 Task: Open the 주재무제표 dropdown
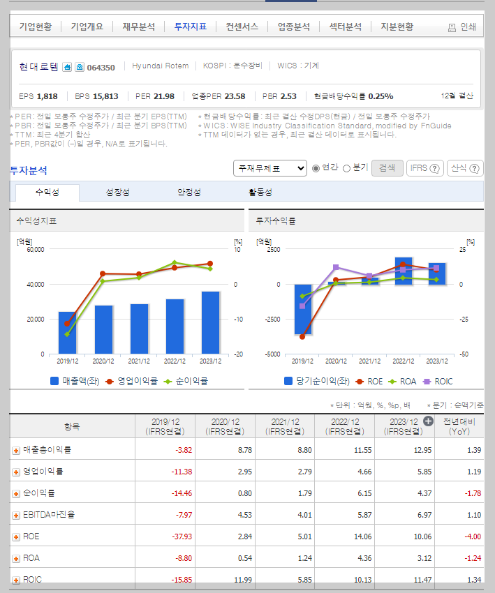pyautogui.click(x=270, y=168)
